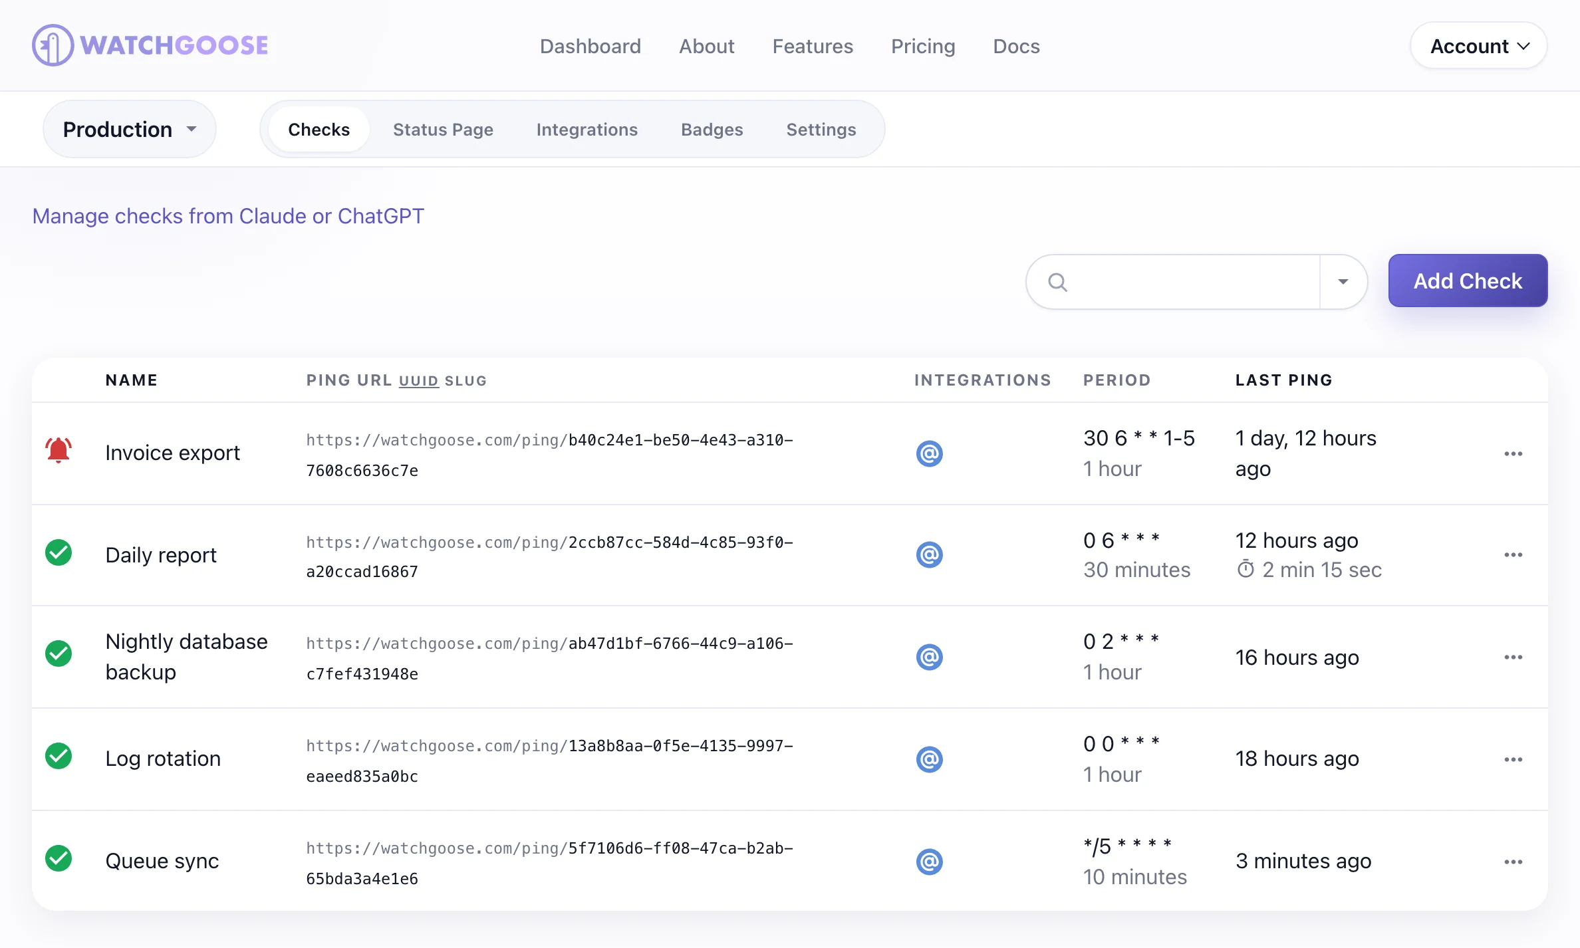Go to Dashboard in top navigation
Image resolution: width=1580 pixels, height=948 pixels.
591,46
